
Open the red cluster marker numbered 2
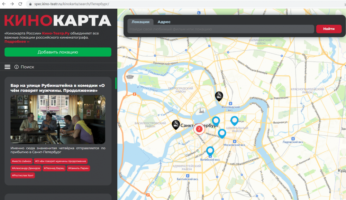199,129
